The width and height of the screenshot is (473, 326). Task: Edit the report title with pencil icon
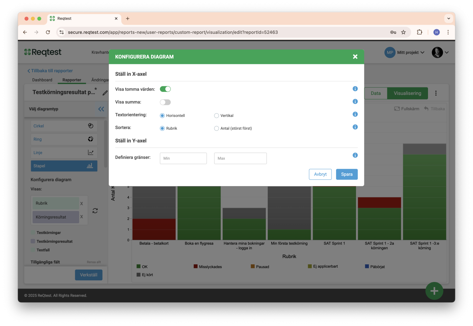tap(105, 93)
